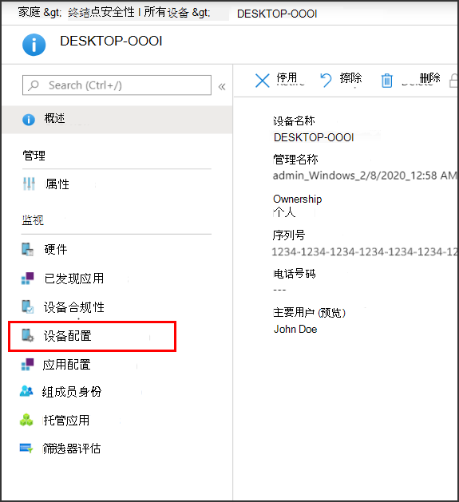Select management name admin_Windows_2/8/2020 value
Image resolution: width=459 pixels, height=502 pixels.
[x=365, y=176]
